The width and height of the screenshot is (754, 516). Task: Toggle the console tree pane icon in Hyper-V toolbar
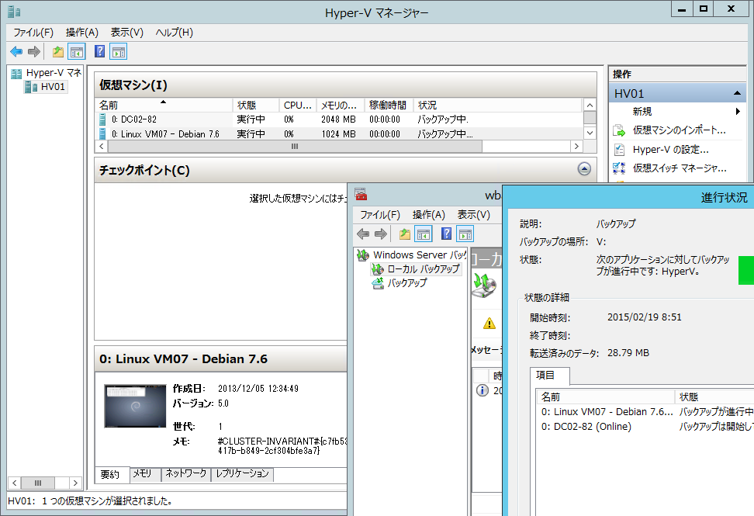(x=77, y=51)
